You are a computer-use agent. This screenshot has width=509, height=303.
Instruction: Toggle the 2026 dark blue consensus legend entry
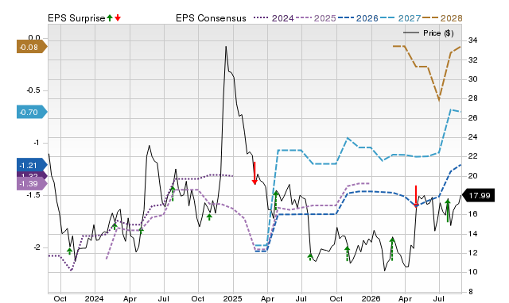coord(358,18)
